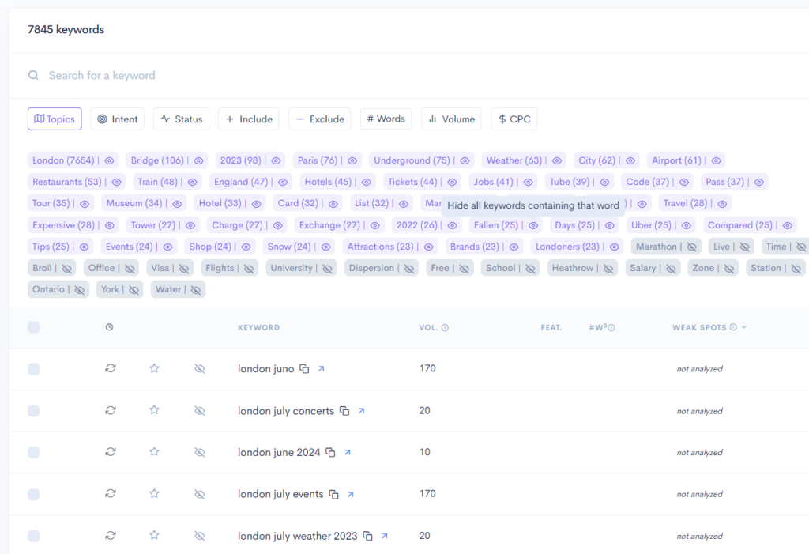Click the clock icon in table header
The height and width of the screenshot is (554, 809).
[110, 326]
